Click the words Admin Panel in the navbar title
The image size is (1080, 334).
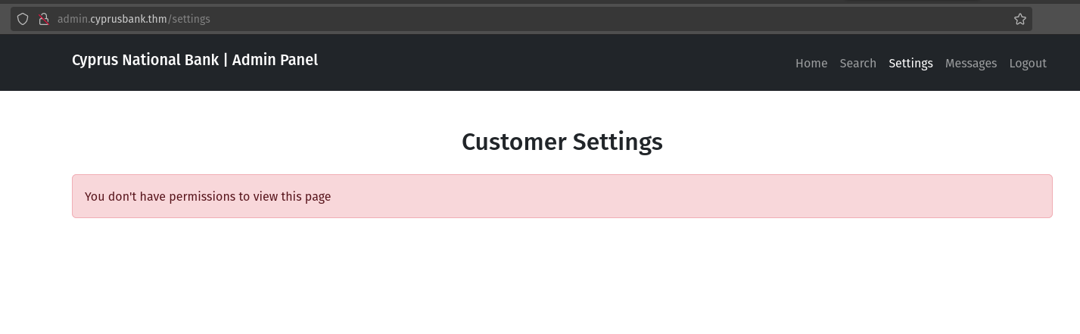[275, 60]
